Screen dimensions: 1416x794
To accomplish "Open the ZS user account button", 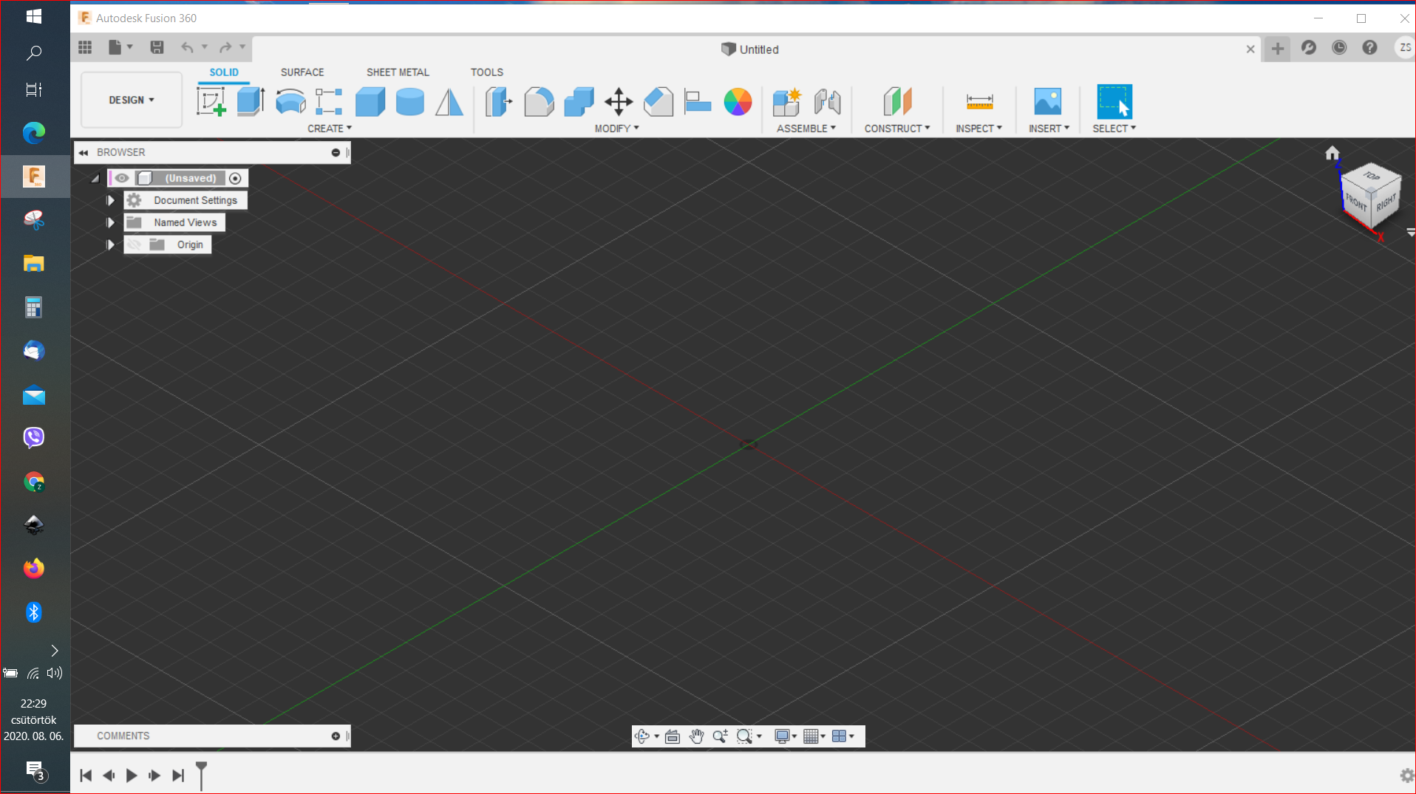I will (1405, 47).
